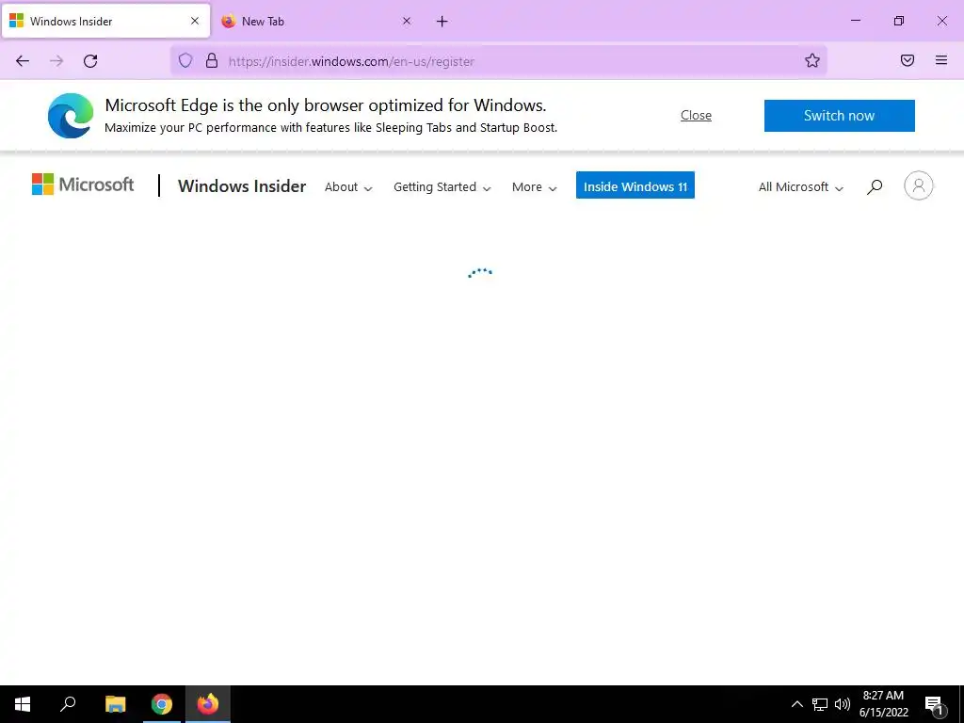Close the New Tab tab
964x723 pixels.
(407, 21)
